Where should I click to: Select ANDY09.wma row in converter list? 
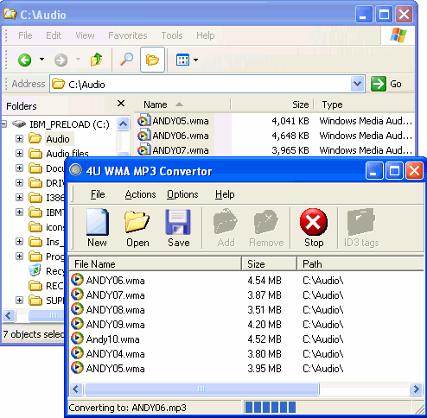point(246,324)
